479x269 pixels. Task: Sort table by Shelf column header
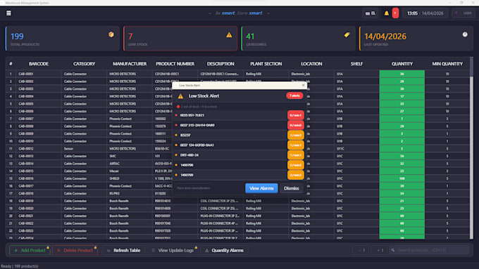(x=356, y=64)
